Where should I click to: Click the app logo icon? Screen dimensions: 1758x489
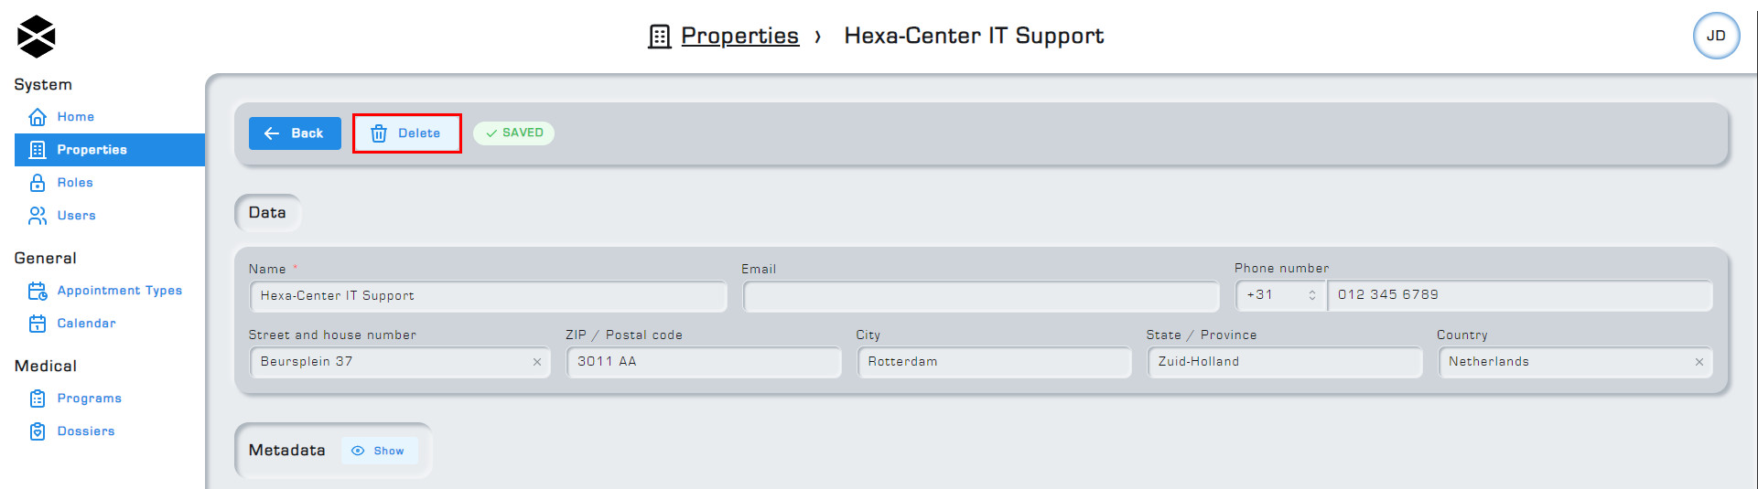37,37
